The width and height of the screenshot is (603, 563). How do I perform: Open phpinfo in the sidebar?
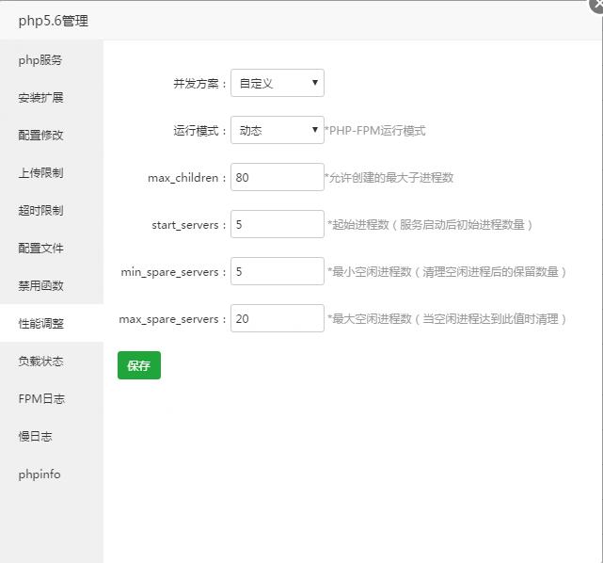[x=40, y=475]
